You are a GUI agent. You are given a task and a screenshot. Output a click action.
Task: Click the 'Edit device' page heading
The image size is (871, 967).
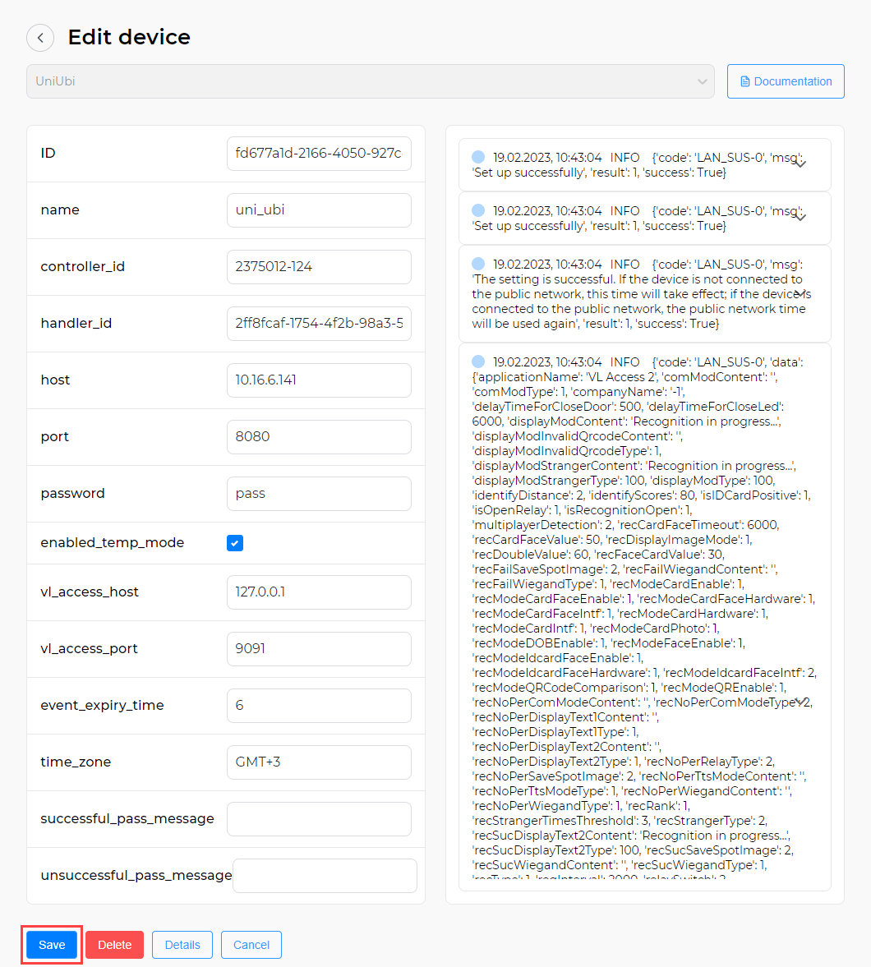coord(129,37)
